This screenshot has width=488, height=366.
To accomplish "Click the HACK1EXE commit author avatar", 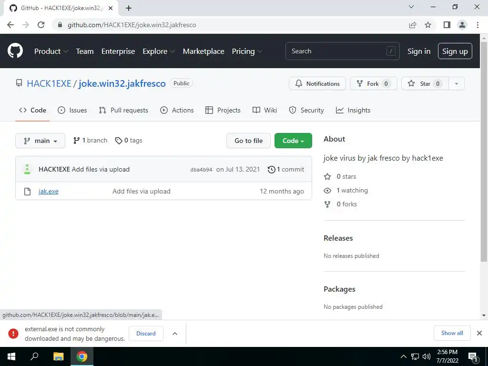I will [27, 169].
